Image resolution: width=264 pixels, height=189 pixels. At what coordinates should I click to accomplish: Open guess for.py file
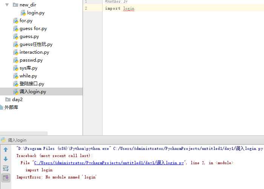pyautogui.click(x=33, y=29)
